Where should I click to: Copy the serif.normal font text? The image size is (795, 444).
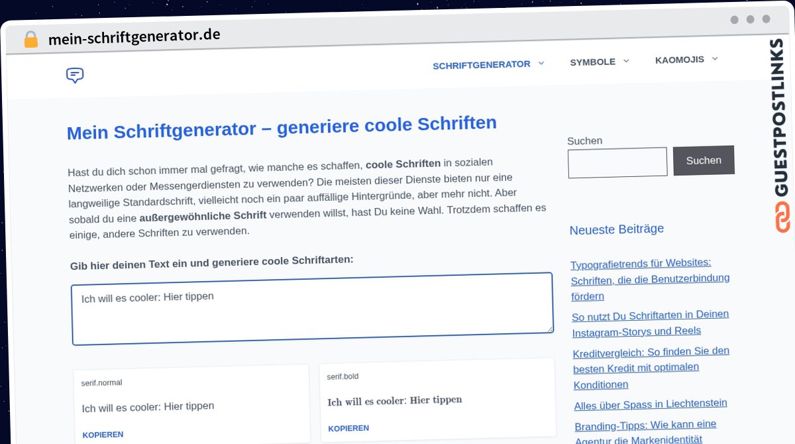103,435
